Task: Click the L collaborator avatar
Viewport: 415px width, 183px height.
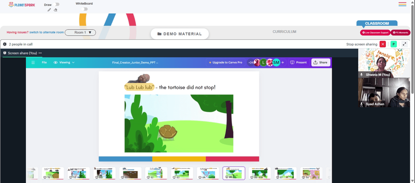Action: 263,63
